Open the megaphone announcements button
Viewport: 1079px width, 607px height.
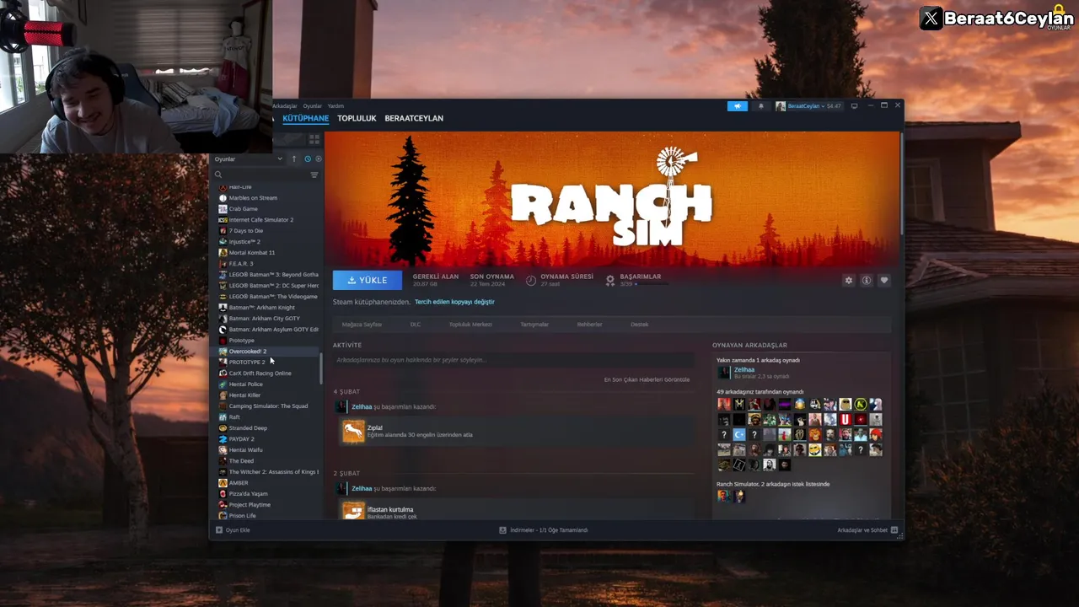point(737,106)
